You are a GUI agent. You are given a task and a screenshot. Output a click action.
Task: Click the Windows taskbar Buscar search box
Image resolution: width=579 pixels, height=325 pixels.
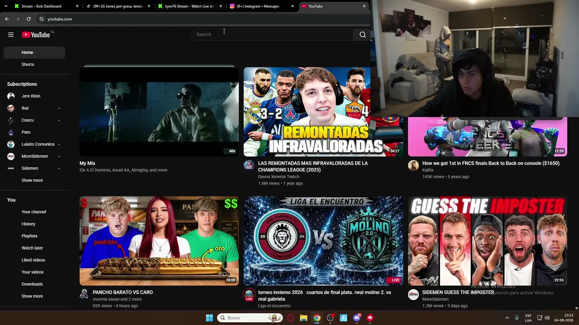(x=250, y=318)
